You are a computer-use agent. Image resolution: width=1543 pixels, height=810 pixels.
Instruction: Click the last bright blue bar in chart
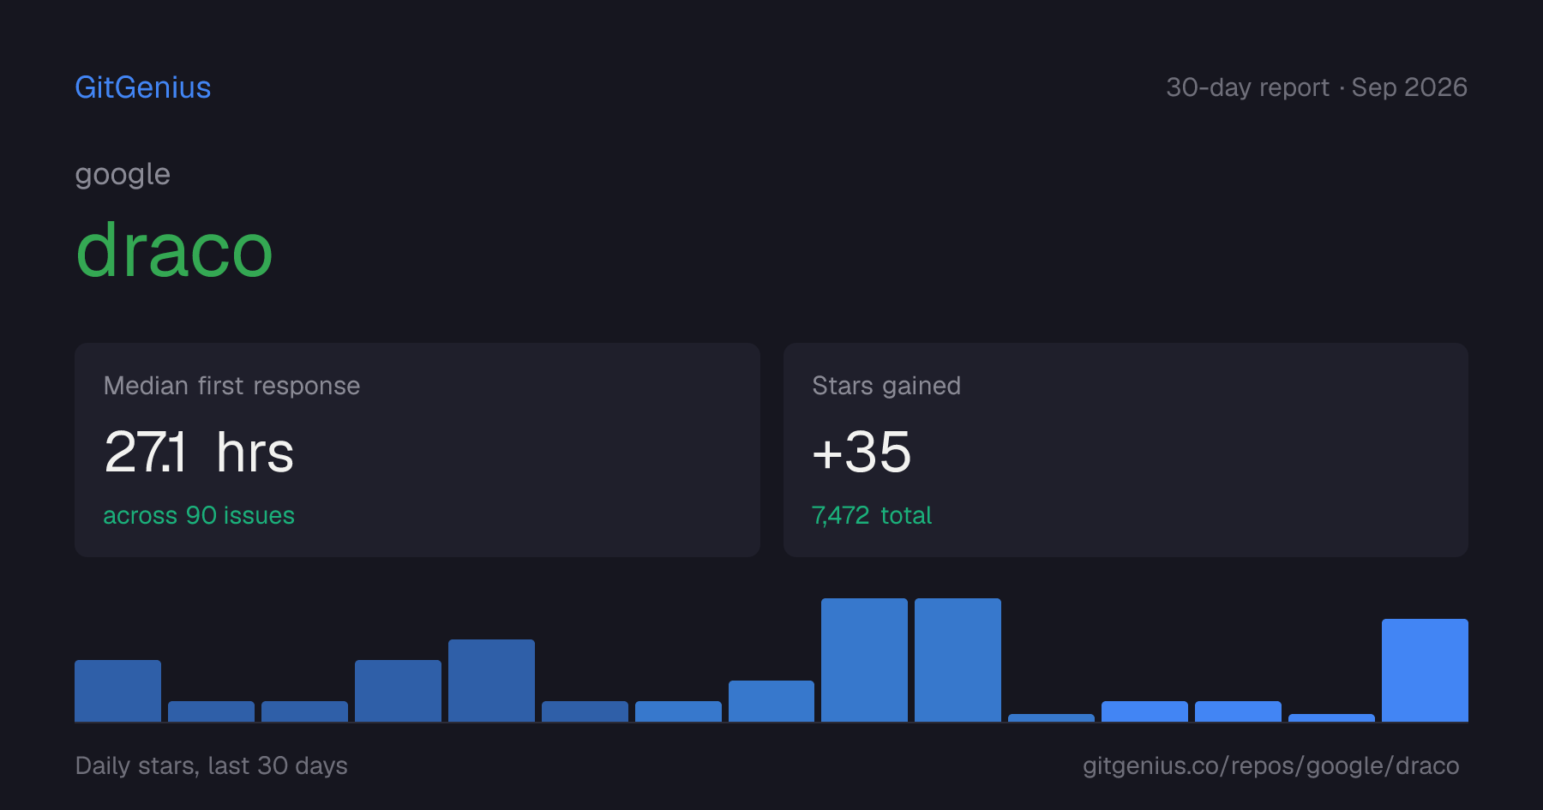pyautogui.click(x=1425, y=670)
